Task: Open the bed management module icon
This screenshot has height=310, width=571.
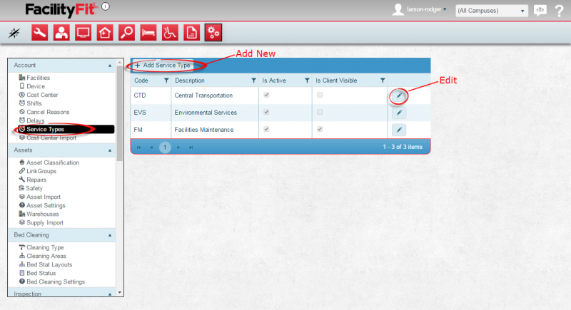Action: pyautogui.click(x=148, y=33)
